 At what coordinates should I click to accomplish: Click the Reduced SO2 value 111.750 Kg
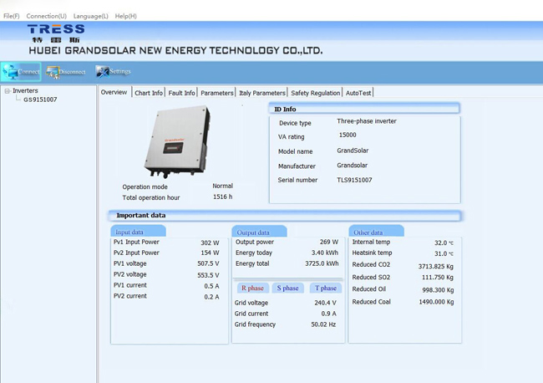pos(438,278)
